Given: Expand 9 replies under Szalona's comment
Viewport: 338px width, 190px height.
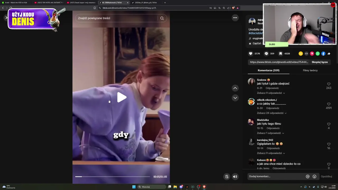Looking at the screenshot, I should (271, 93).
